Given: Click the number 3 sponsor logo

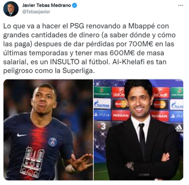Looking at the screenshot, I should [x=102, y=126].
